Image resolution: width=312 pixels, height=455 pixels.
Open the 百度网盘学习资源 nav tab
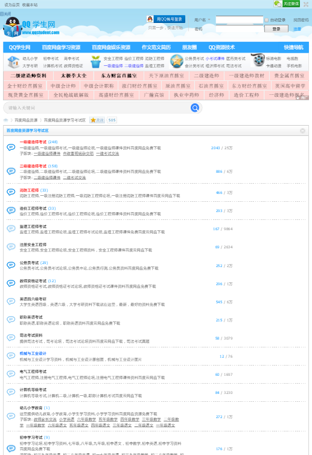point(61,47)
